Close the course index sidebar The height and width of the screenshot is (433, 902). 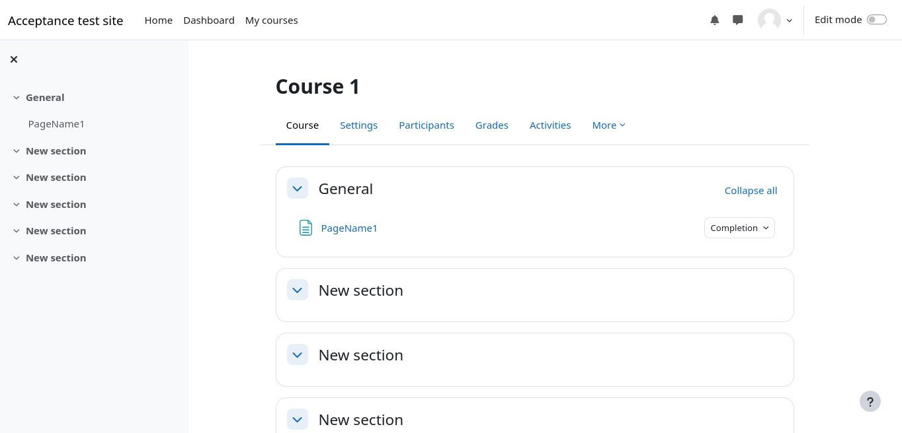tap(14, 59)
